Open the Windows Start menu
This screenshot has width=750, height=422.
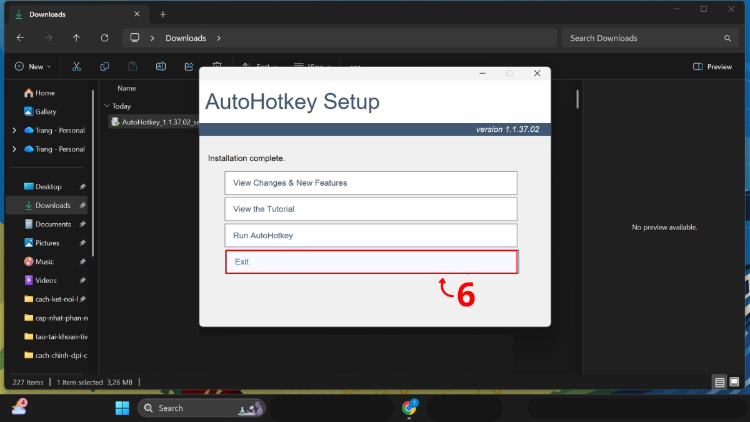pos(122,408)
